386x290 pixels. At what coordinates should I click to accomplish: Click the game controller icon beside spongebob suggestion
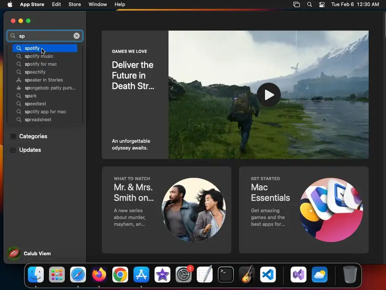pos(19,88)
